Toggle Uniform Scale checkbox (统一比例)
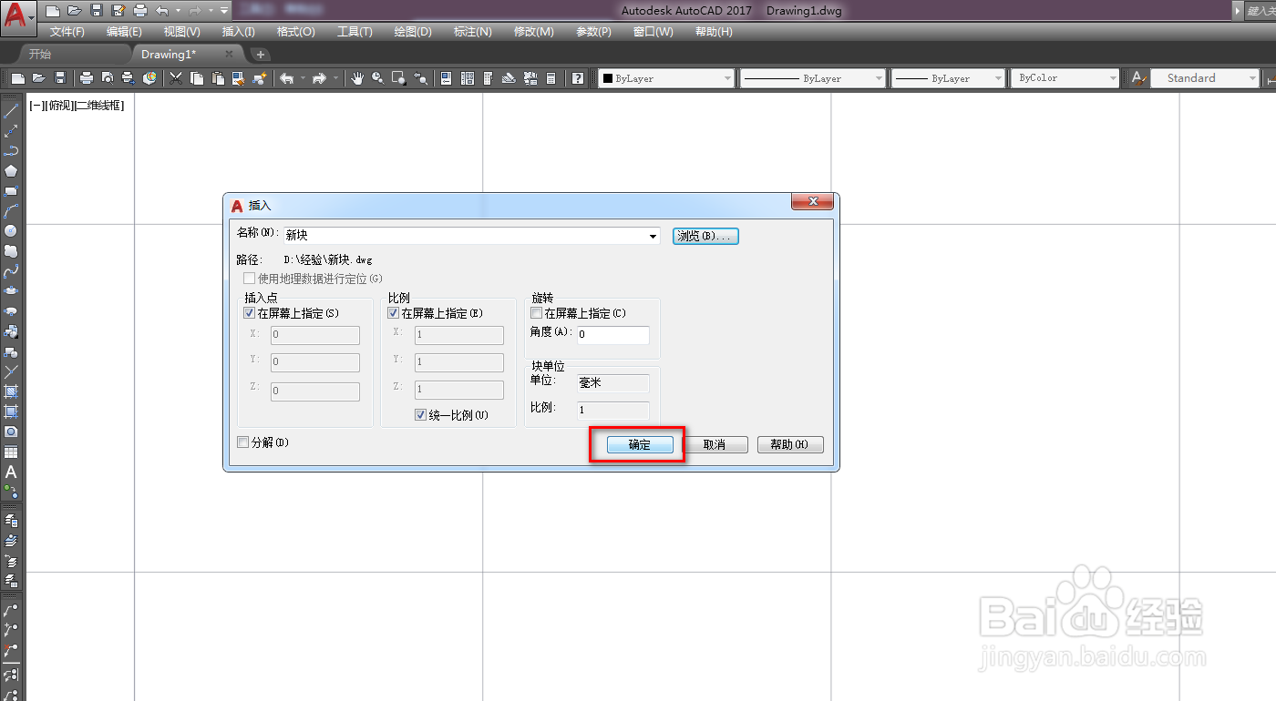Image resolution: width=1276 pixels, height=701 pixels. [x=420, y=414]
